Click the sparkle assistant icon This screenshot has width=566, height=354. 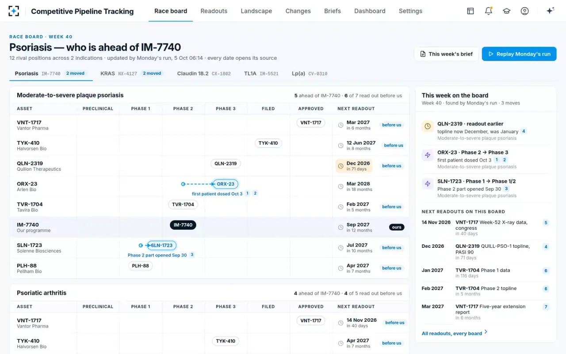tap(551, 11)
